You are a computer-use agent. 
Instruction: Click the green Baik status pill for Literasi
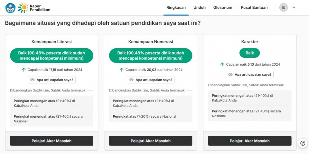(x=51, y=55)
